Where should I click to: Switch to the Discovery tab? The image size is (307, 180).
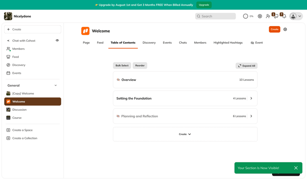tap(149, 43)
